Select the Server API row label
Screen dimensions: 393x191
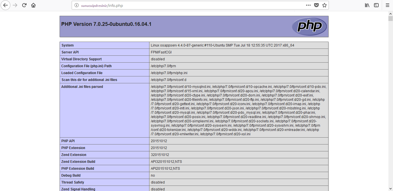tap(70, 52)
